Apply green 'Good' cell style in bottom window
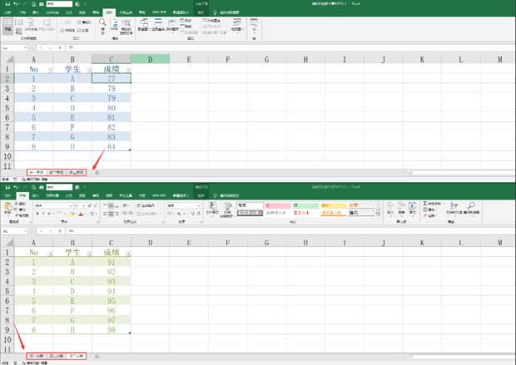The image size is (516, 365). click(305, 205)
